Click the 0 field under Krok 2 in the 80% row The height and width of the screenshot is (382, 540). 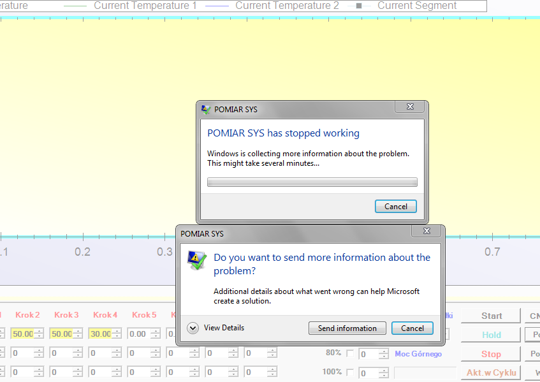point(23,353)
